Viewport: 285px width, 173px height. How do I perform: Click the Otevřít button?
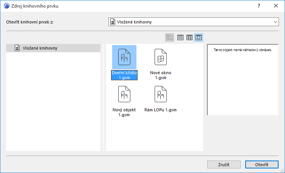(x=262, y=164)
